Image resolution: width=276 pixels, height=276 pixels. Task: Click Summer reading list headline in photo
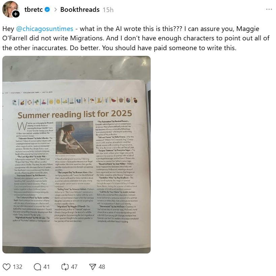[75, 114]
